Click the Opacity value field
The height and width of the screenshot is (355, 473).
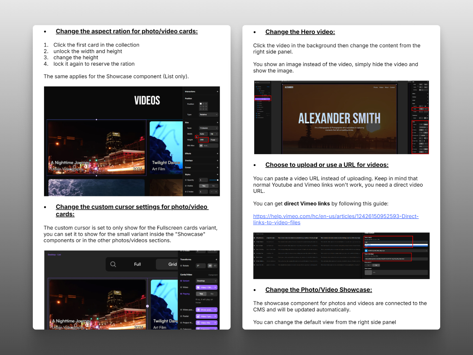203,180
